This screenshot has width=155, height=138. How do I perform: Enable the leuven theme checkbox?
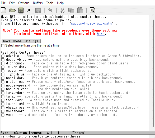(x=3, y=71)
